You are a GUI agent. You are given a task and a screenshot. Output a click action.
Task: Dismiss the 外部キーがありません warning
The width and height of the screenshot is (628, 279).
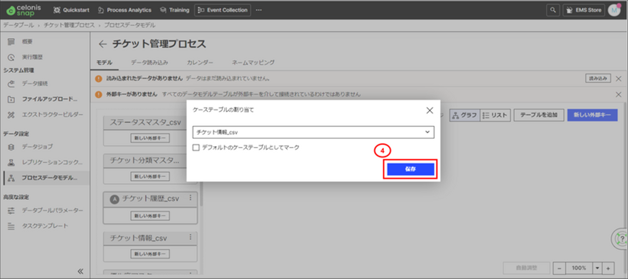pos(618,94)
